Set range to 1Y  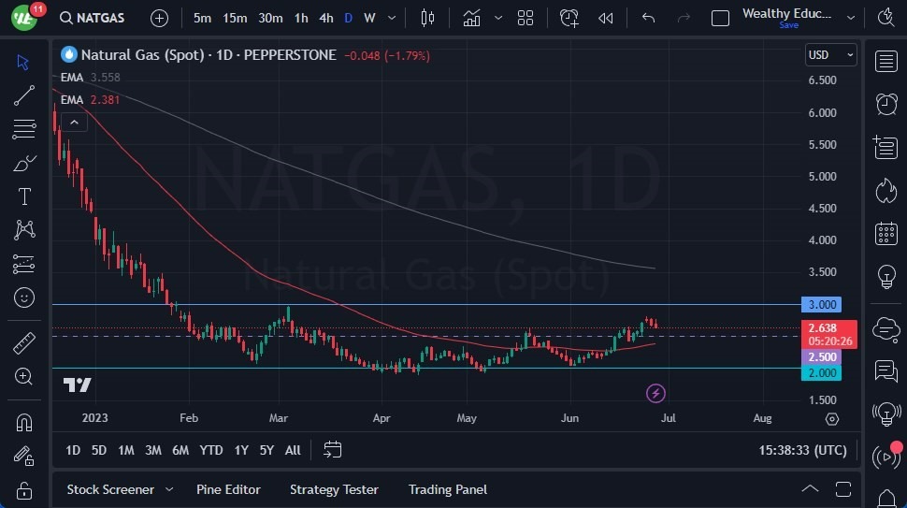pos(241,450)
